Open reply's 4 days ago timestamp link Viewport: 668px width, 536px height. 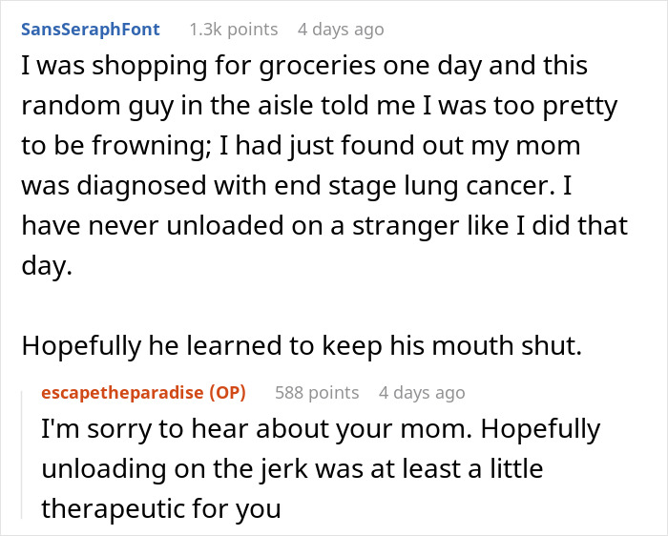click(421, 392)
